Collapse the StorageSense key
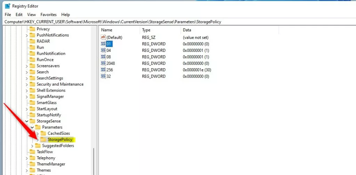356x175 pixels. click(x=27, y=121)
